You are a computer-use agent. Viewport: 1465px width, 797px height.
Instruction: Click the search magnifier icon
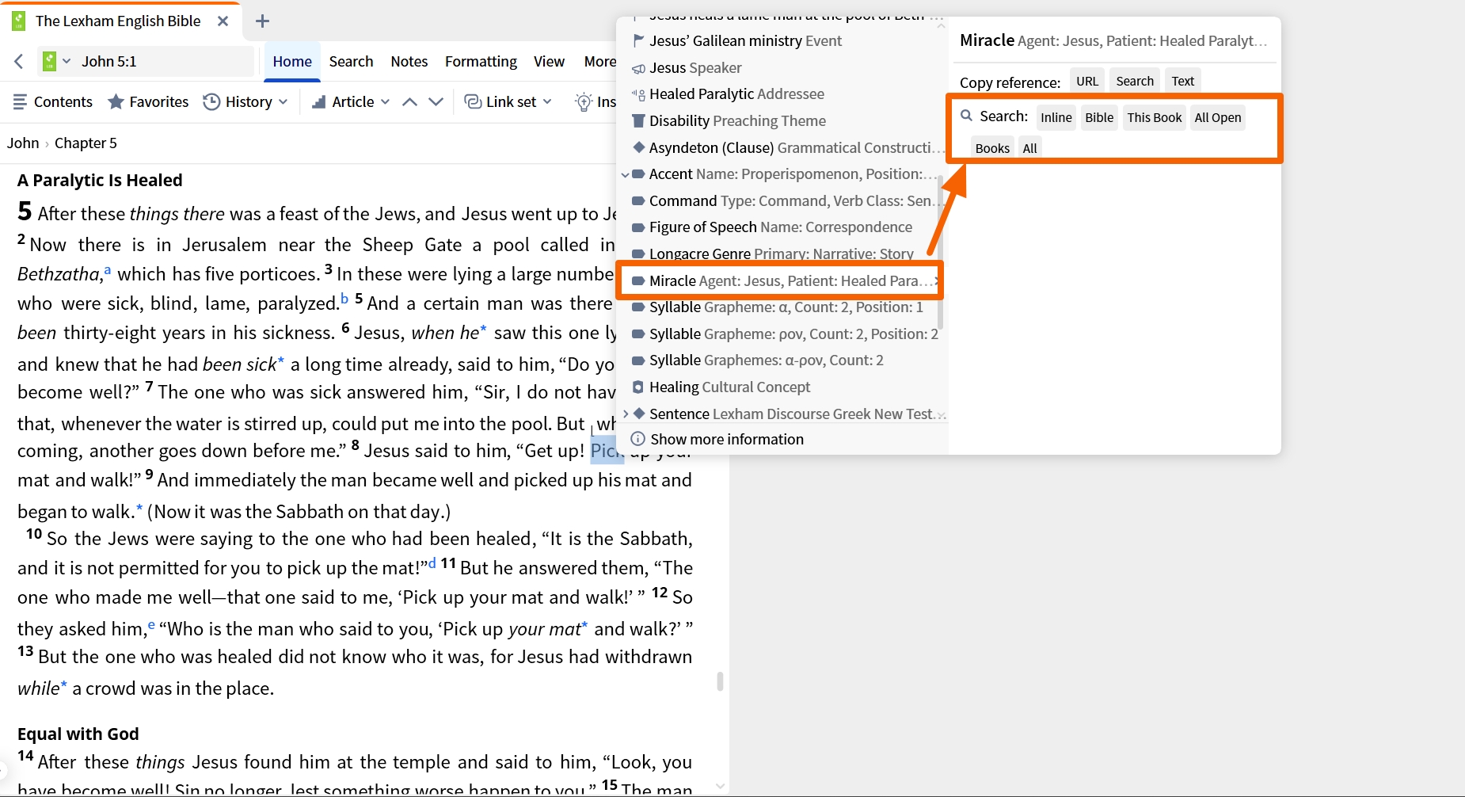click(966, 116)
